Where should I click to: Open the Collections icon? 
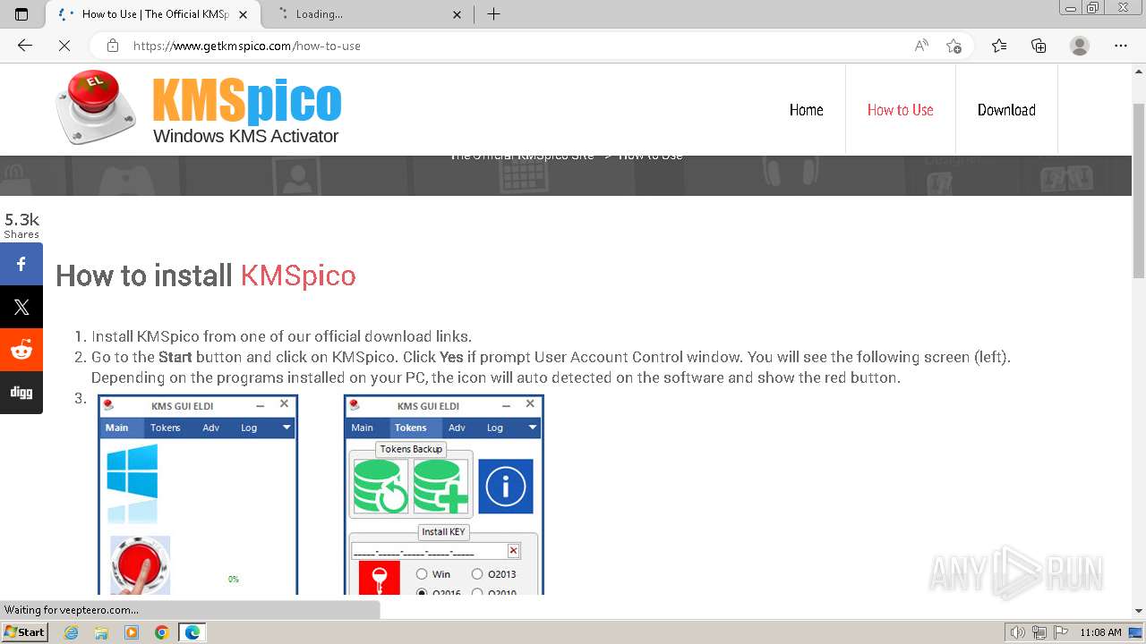(1039, 46)
